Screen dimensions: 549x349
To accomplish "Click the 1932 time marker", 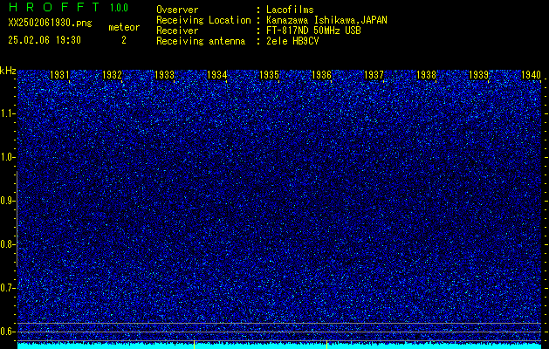I will tap(112, 74).
